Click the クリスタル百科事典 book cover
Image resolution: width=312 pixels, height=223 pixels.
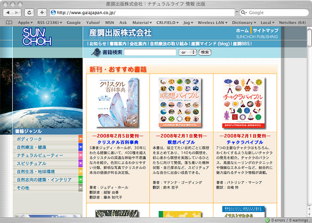click(118, 103)
